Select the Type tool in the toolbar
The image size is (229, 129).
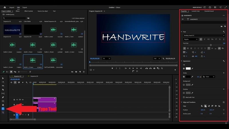point(3,109)
